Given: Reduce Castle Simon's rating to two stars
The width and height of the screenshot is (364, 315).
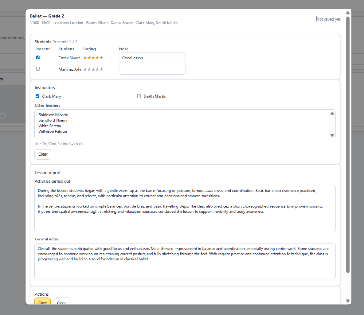Looking at the screenshot, I should pyautogui.click(x=89, y=58).
